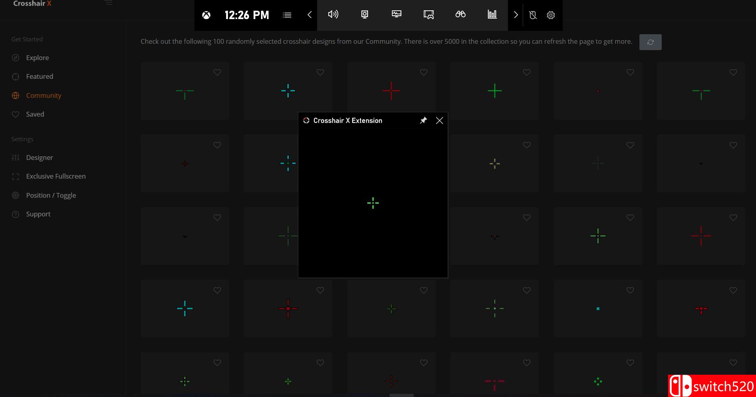Switch to the Featured section
This screenshot has width=756, height=397.
[39, 76]
